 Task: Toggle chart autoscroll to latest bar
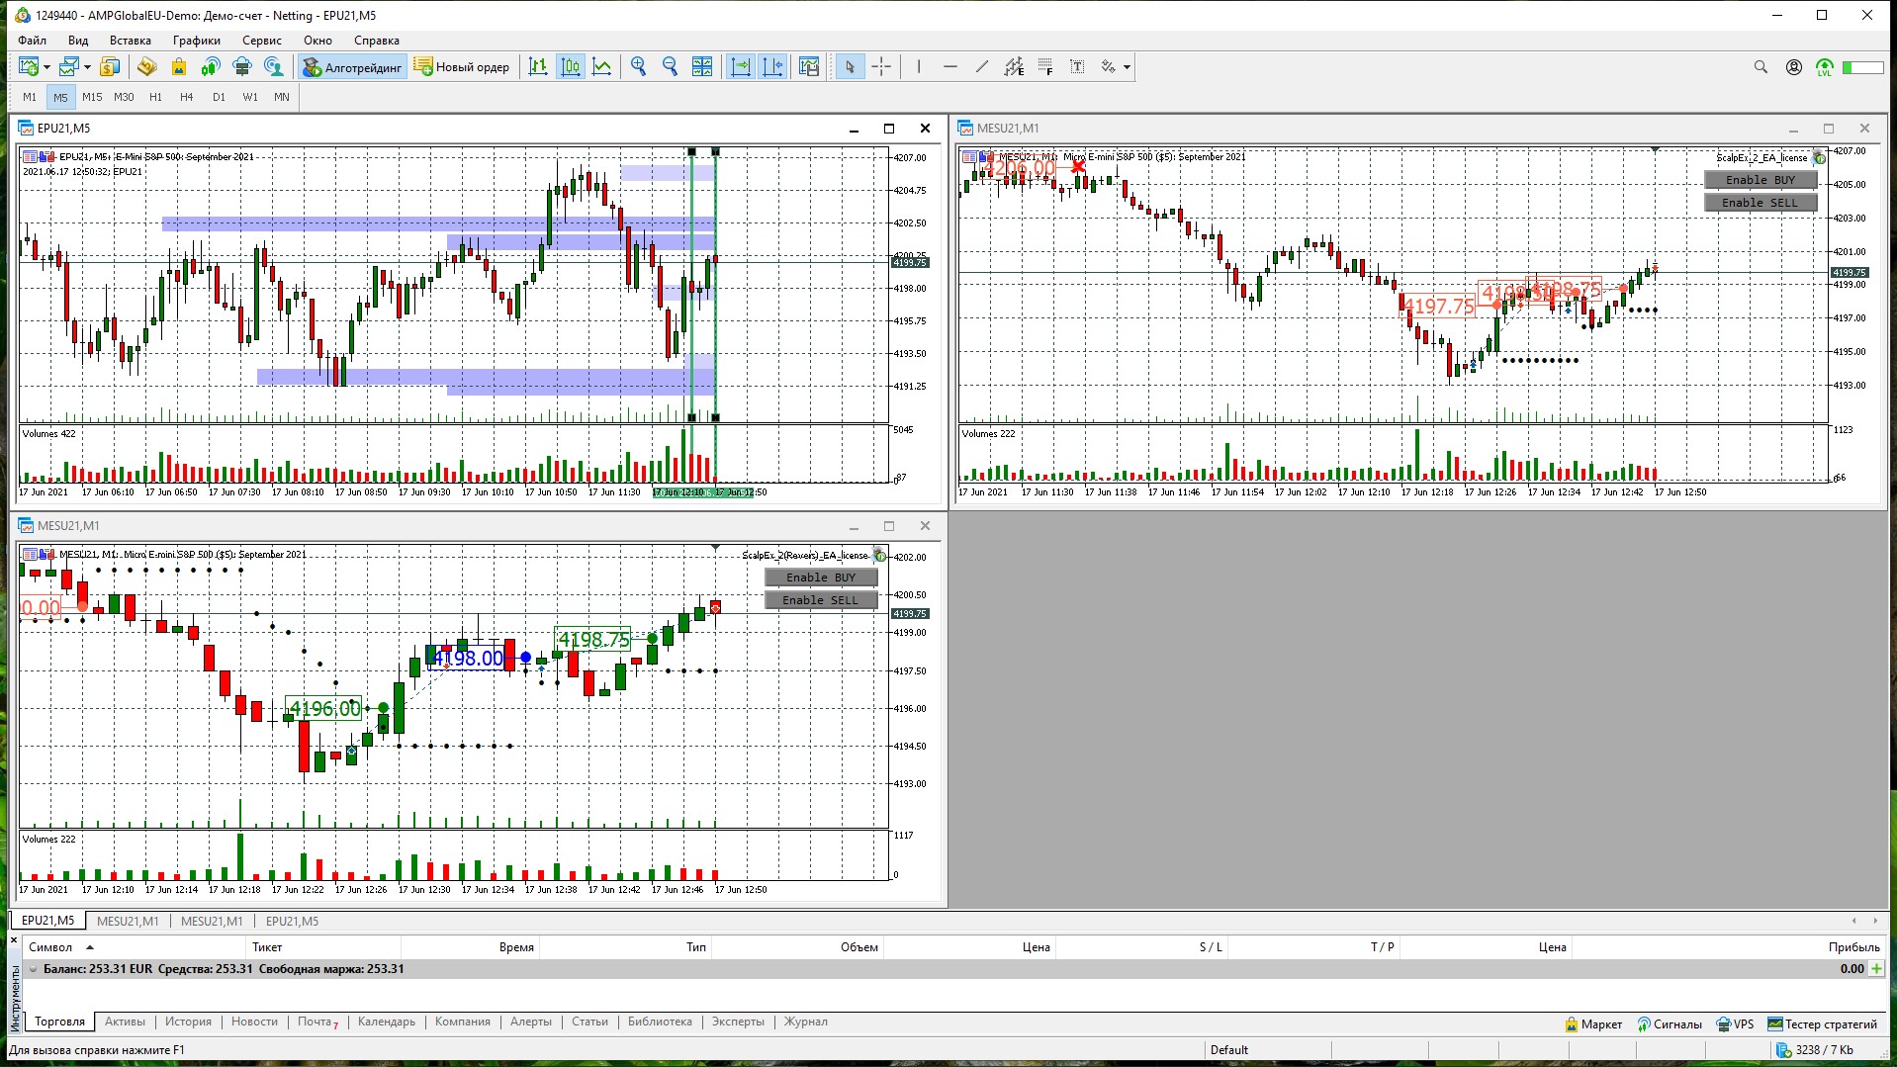[x=740, y=67]
